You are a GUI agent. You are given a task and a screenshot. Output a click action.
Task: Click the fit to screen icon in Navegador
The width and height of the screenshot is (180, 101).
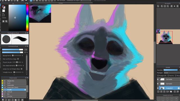coord(165,6)
